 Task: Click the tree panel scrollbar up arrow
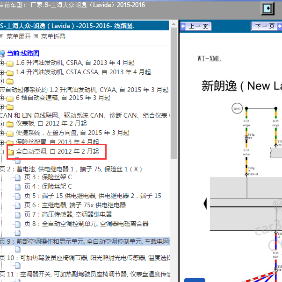point(174,24)
